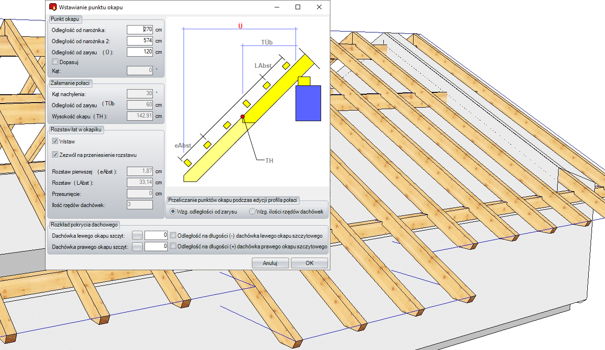Check Odległość na długości (+) prawego okapu
Viewport: 605px width, 350px height.
coord(173,246)
